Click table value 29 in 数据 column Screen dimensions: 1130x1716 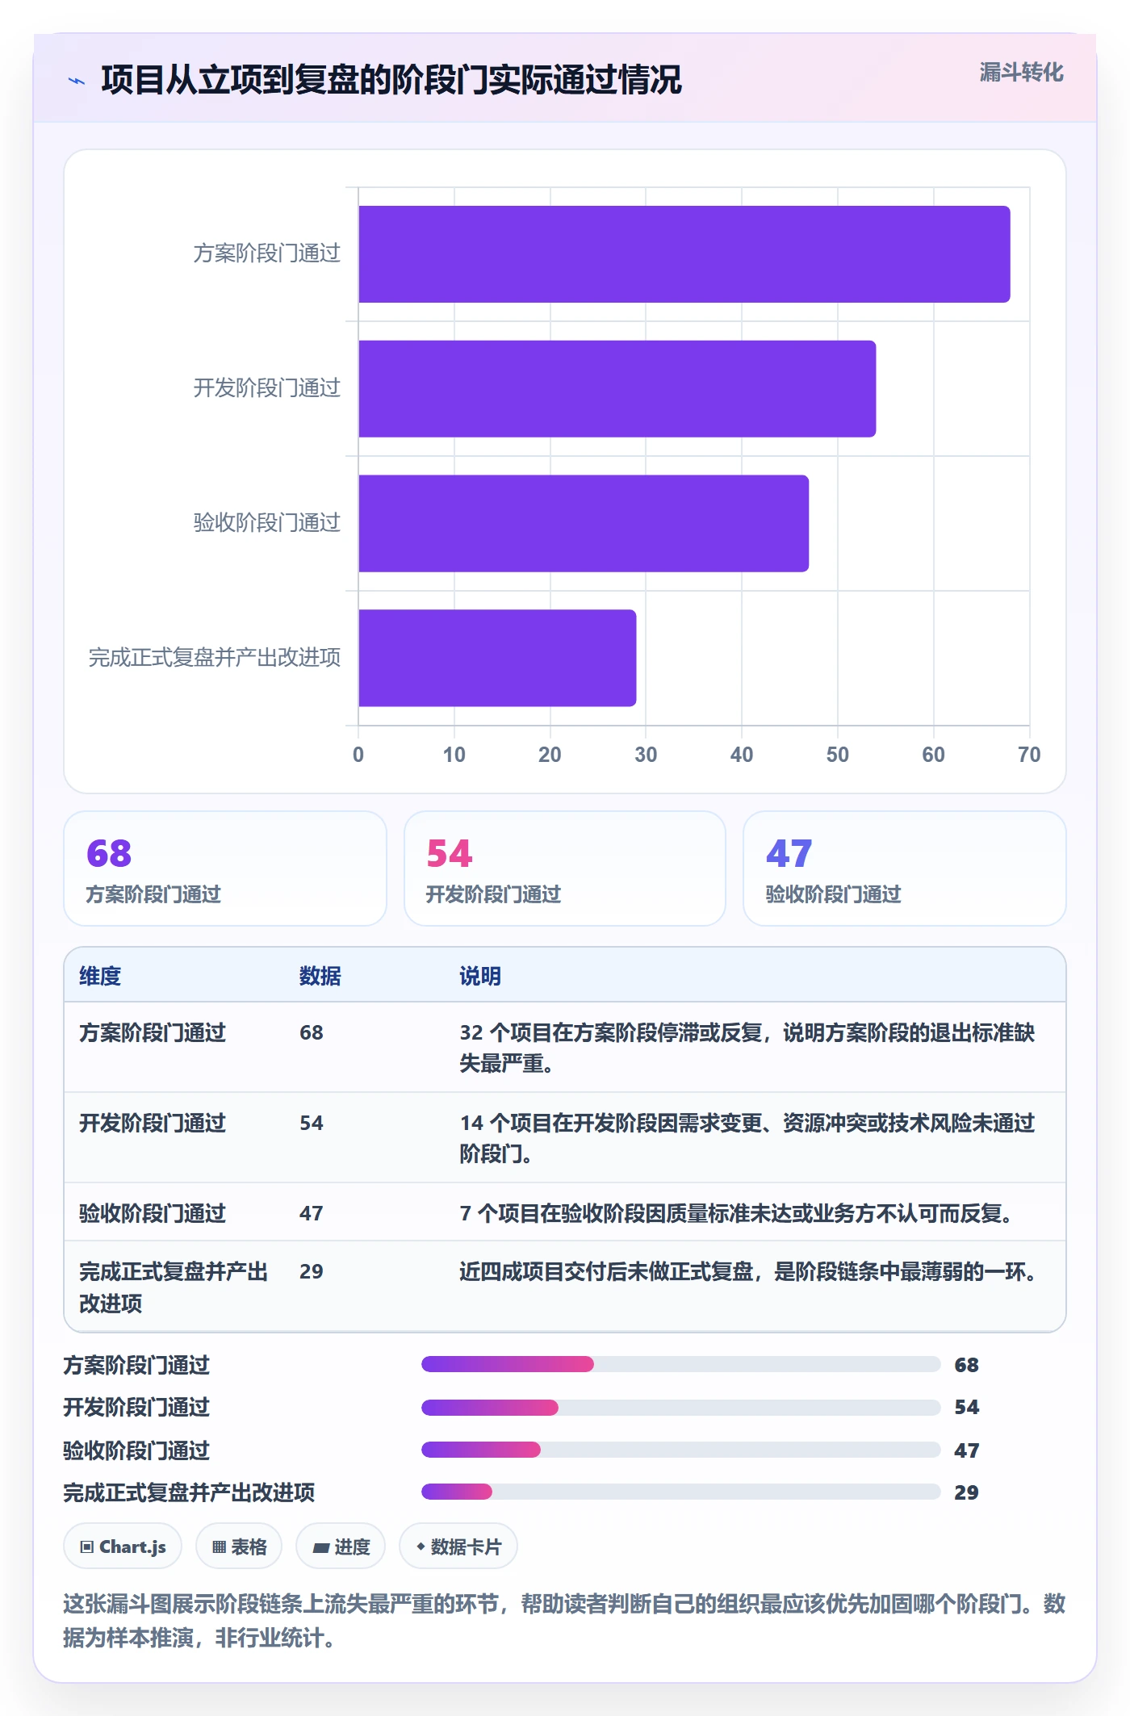(312, 1271)
